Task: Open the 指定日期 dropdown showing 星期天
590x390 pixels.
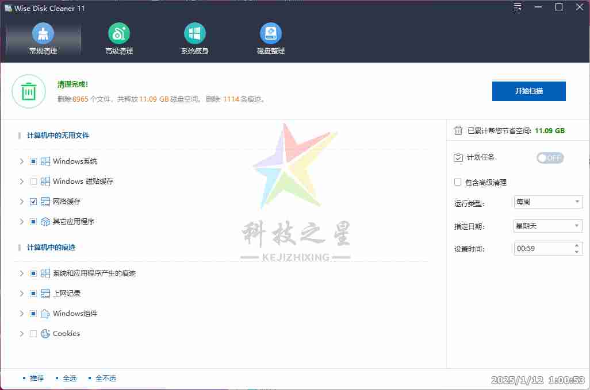Action: 548,226
